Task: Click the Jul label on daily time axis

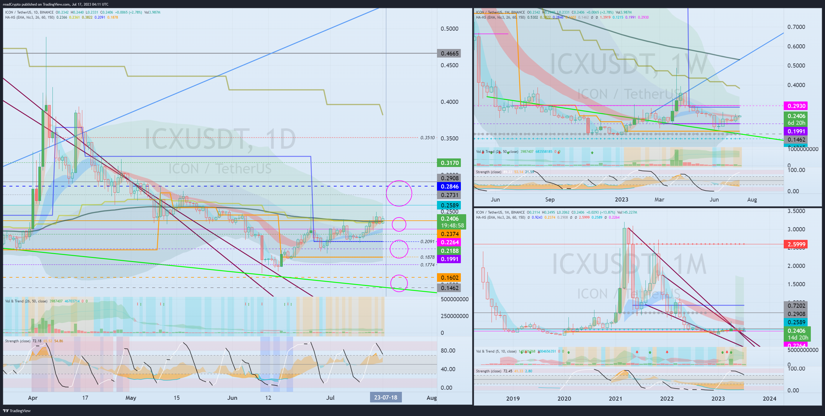Action: (x=330, y=398)
